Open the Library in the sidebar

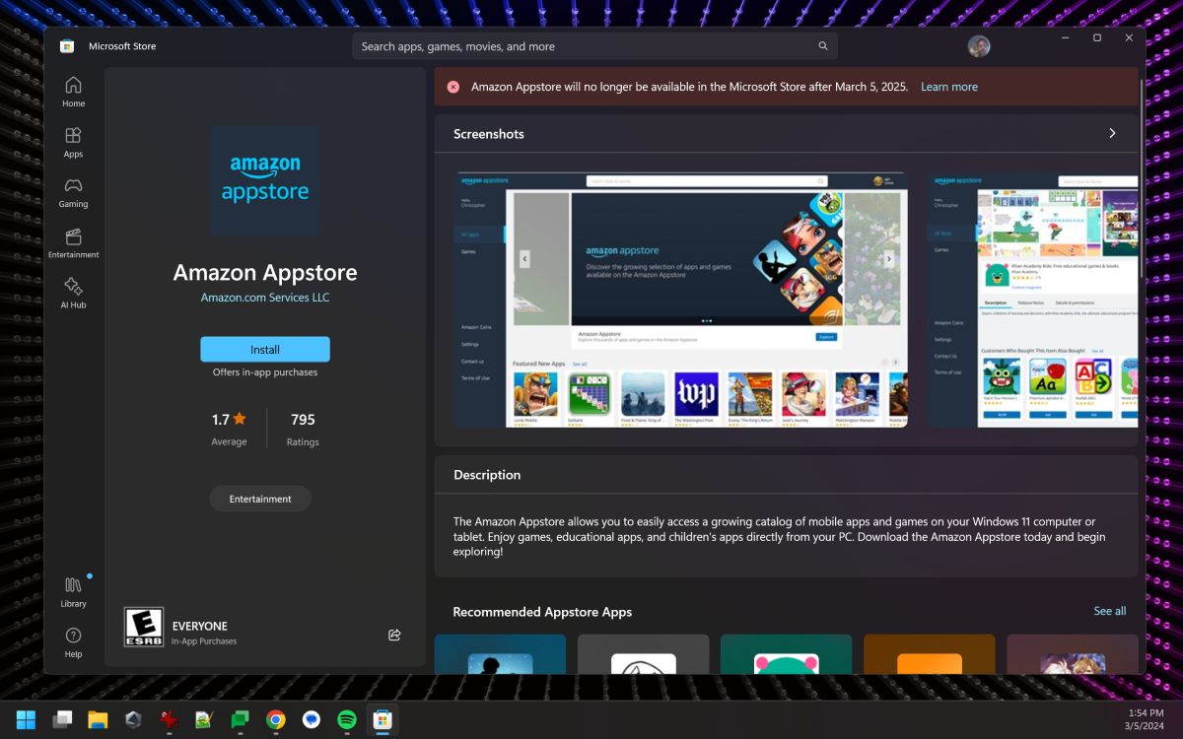coord(73,591)
